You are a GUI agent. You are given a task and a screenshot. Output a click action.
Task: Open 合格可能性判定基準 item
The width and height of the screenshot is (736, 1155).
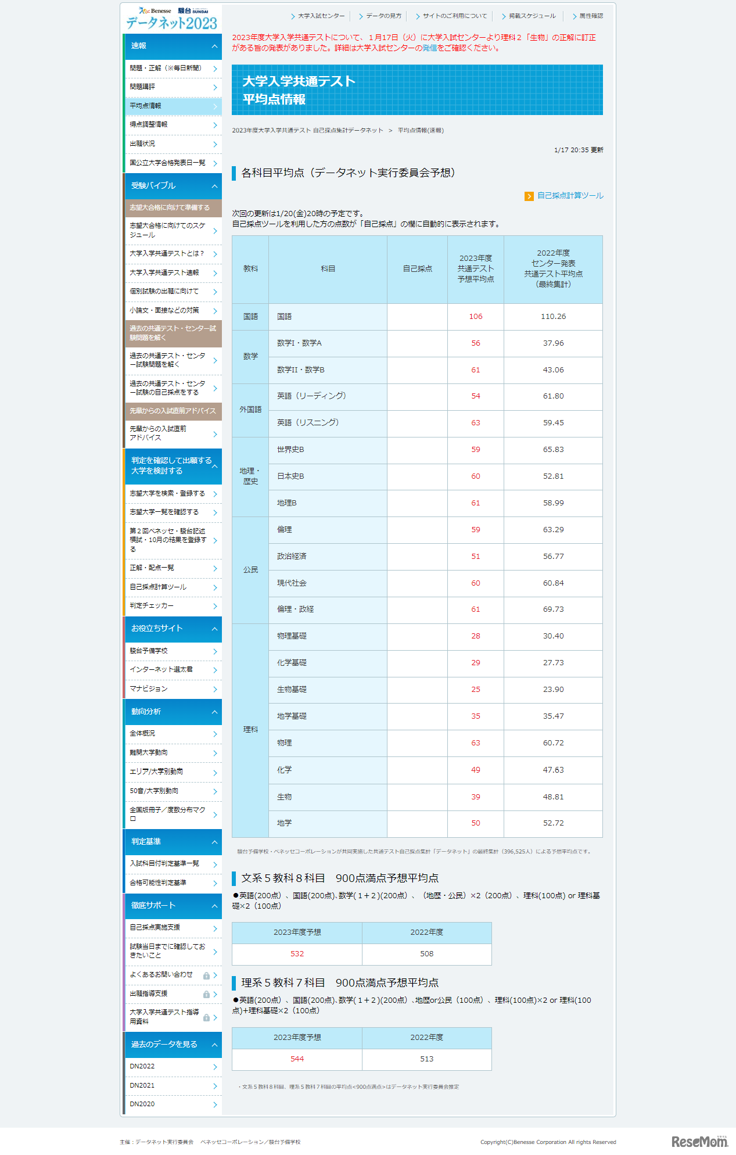pyautogui.click(x=173, y=883)
